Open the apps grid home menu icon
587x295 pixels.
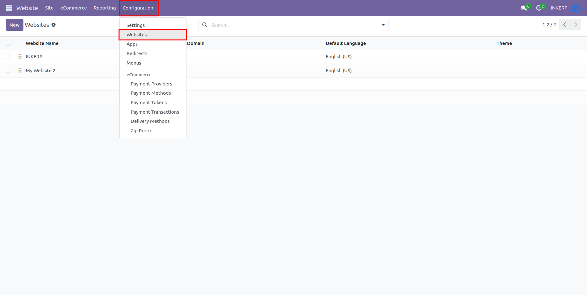(x=9, y=8)
